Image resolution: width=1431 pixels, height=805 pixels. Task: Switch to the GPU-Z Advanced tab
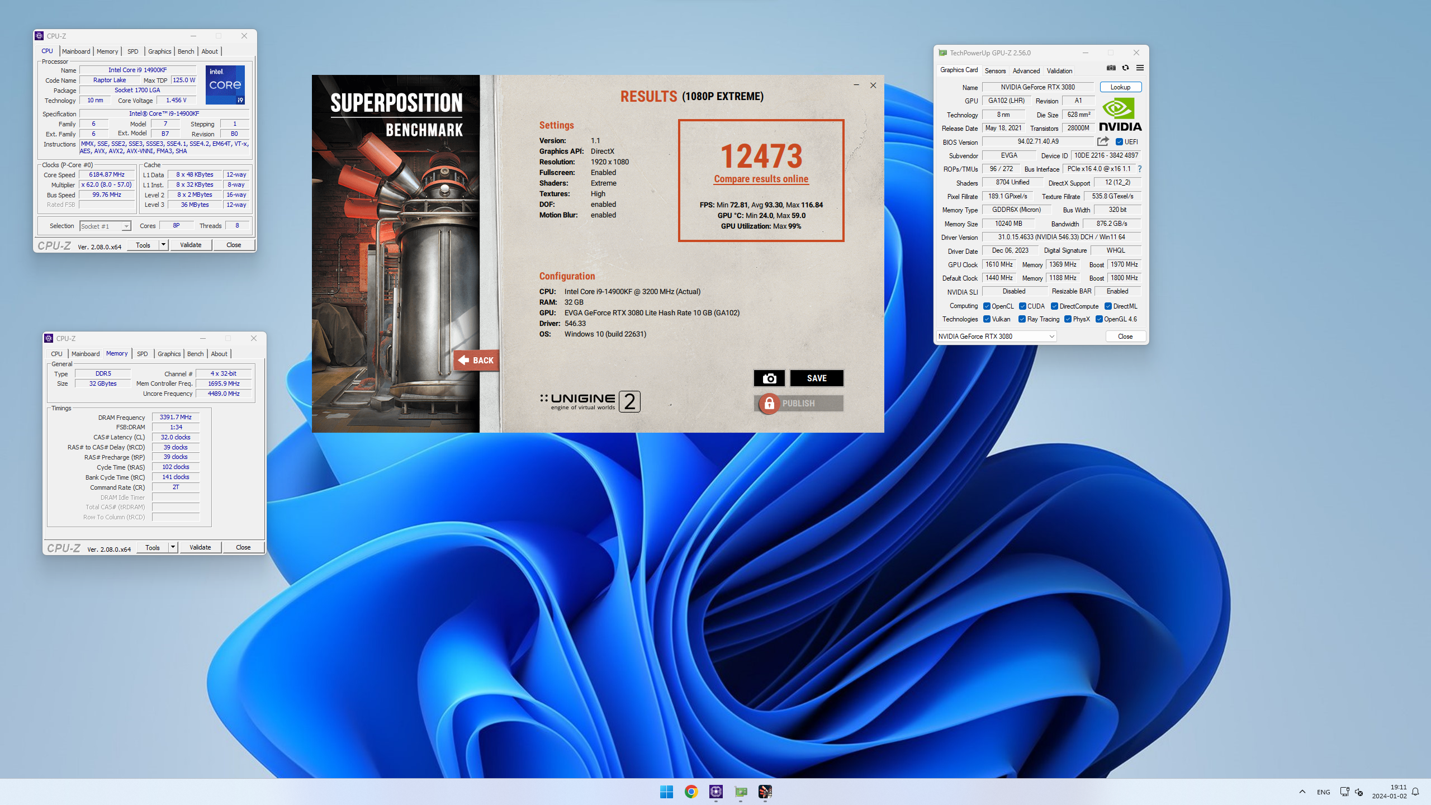tap(1026, 71)
